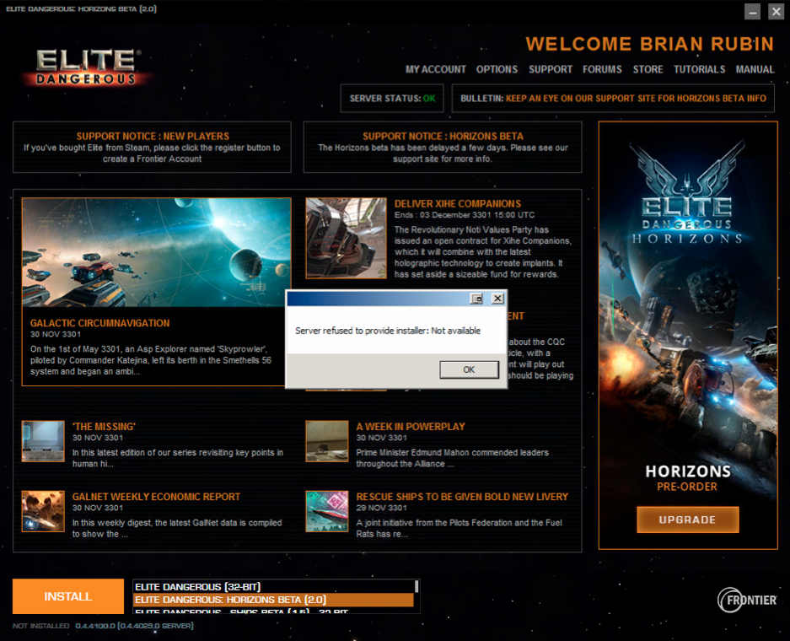Click the dialog's help/restore icon beside X
790x641 pixels.
(476, 299)
